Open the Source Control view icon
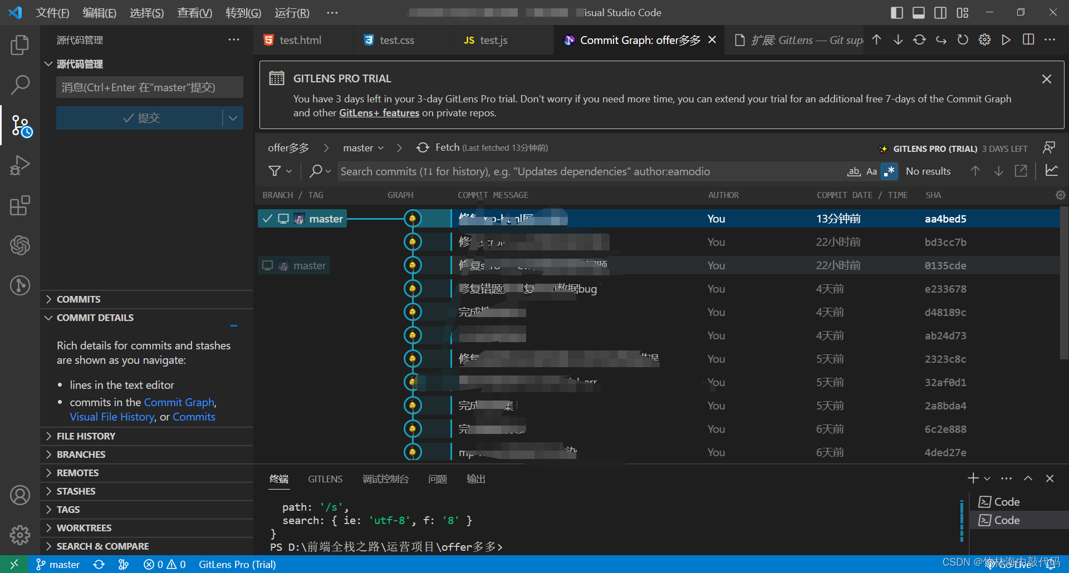1069x573 pixels. pyautogui.click(x=21, y=126)
